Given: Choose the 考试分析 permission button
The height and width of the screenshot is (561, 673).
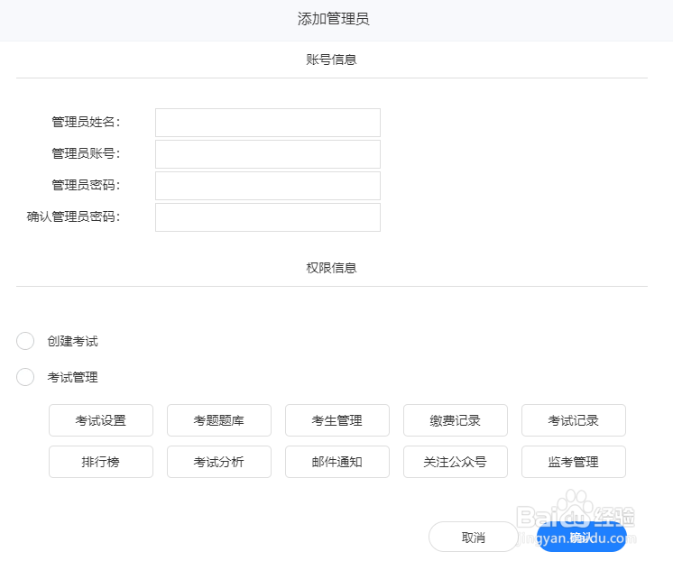Looking at the screenshot, I should click(x=219, y=462).
